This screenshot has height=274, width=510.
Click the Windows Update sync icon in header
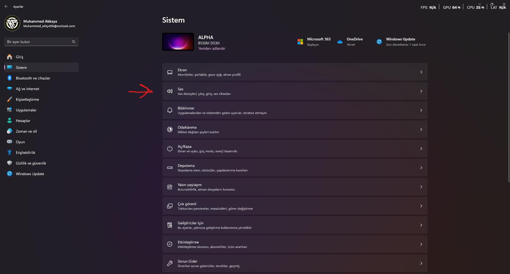coord(379,42)
